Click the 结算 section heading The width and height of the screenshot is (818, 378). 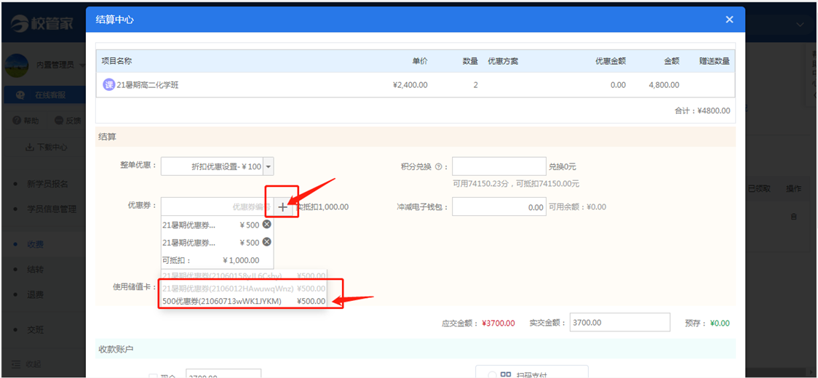coord(107,137)
